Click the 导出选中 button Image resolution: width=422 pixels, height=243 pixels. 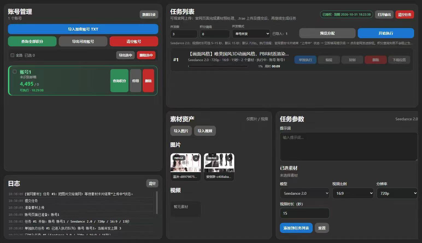point(125,55)
